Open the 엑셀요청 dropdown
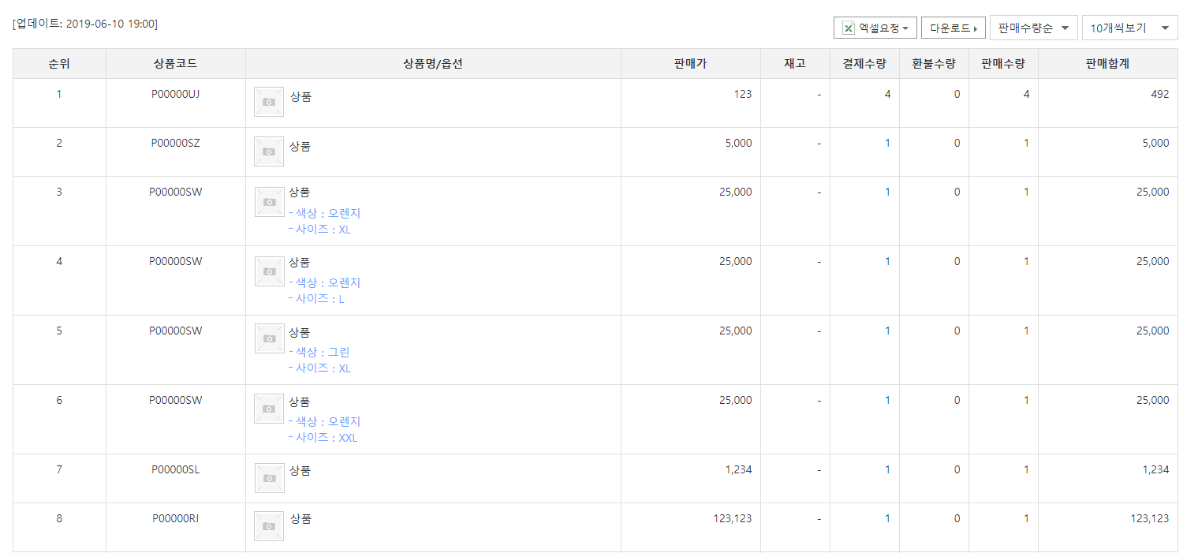 point(875,28)
